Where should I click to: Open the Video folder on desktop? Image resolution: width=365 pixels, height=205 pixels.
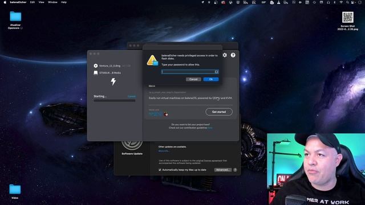[x=15, y=189]
